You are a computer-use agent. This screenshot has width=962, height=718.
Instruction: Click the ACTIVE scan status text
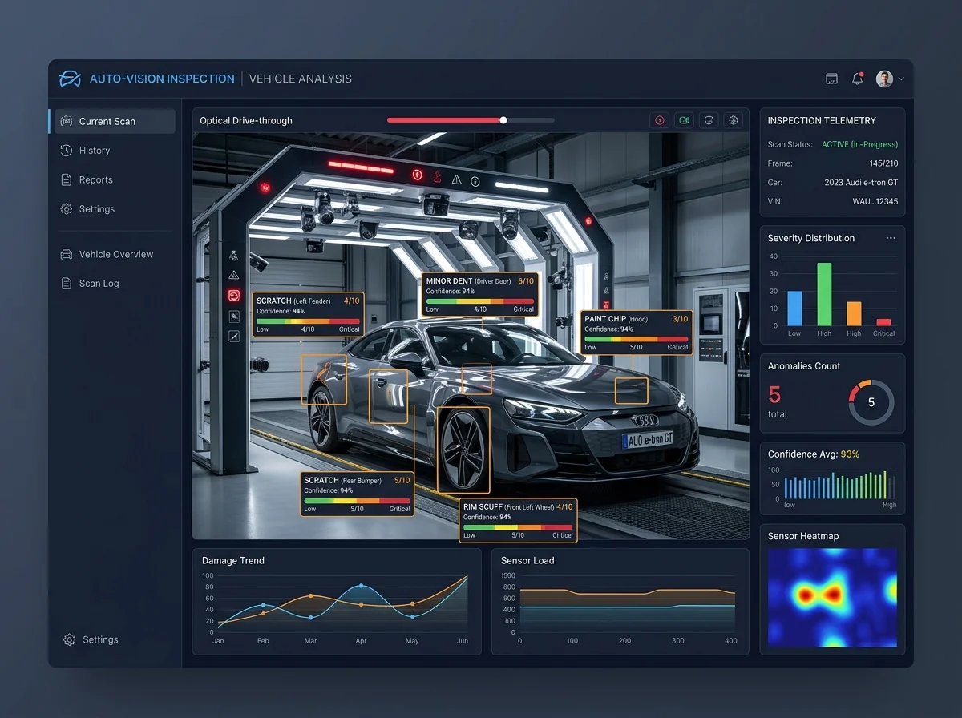coord(859,144)
